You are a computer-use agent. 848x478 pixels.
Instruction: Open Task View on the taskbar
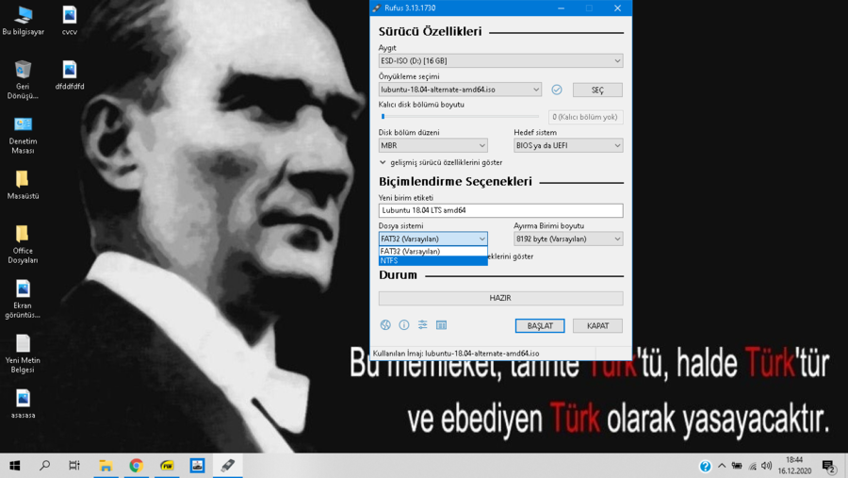pyautogui.click(x=74, y=466)
